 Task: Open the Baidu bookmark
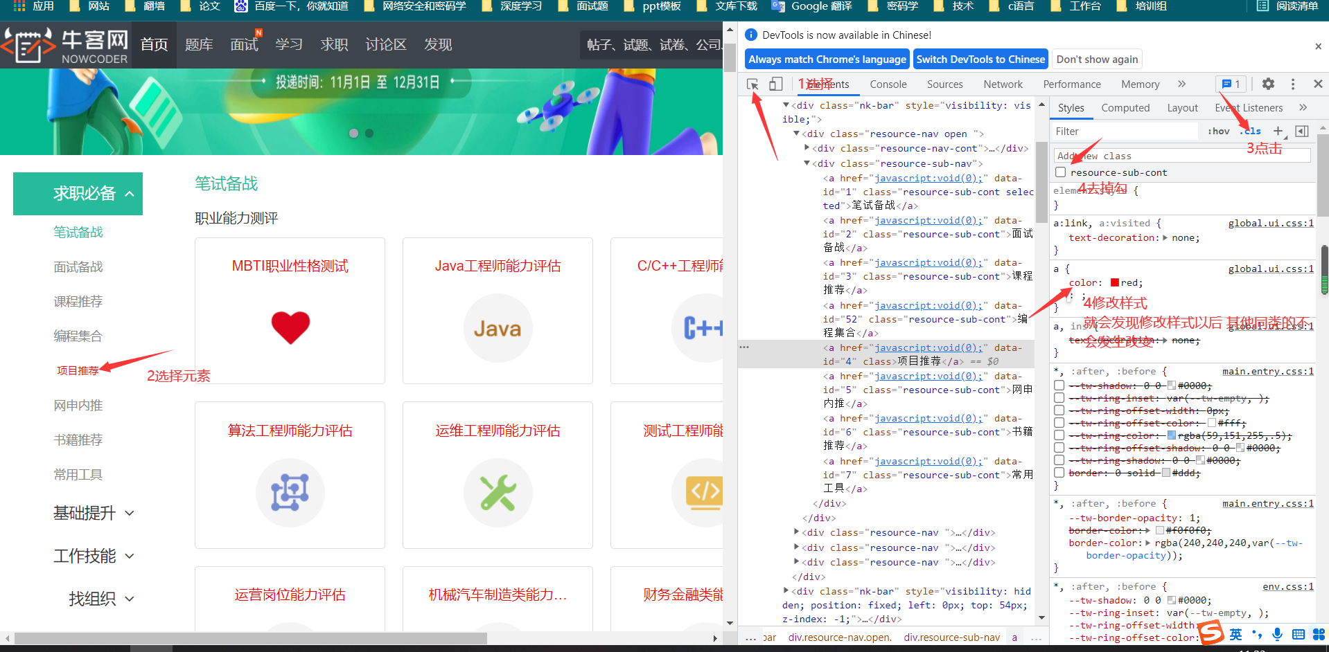291,6
